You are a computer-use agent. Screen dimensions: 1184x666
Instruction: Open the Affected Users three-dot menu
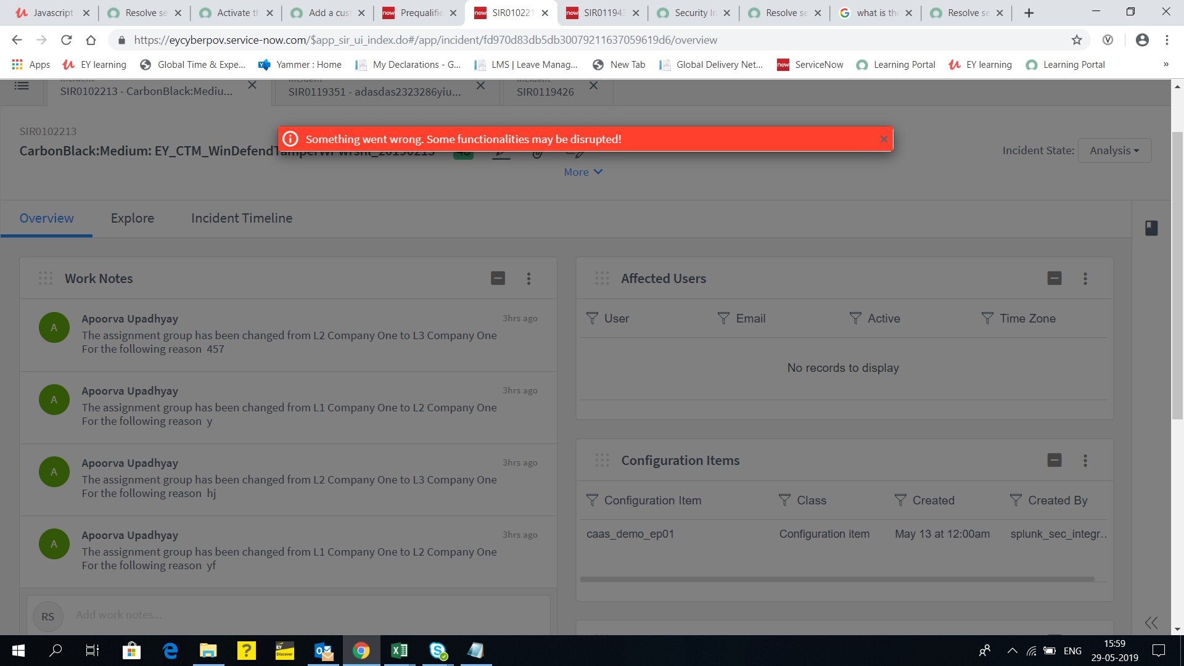pyautogui.click(x=1085, y=279)
